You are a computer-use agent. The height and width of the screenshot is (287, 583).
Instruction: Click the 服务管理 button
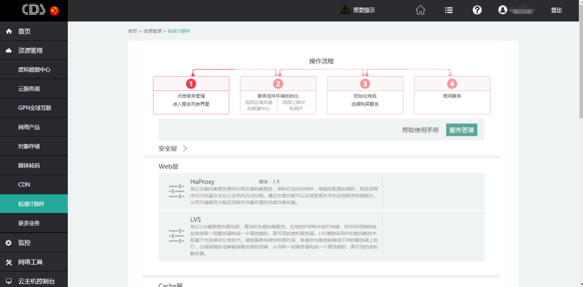coord(461,130)
